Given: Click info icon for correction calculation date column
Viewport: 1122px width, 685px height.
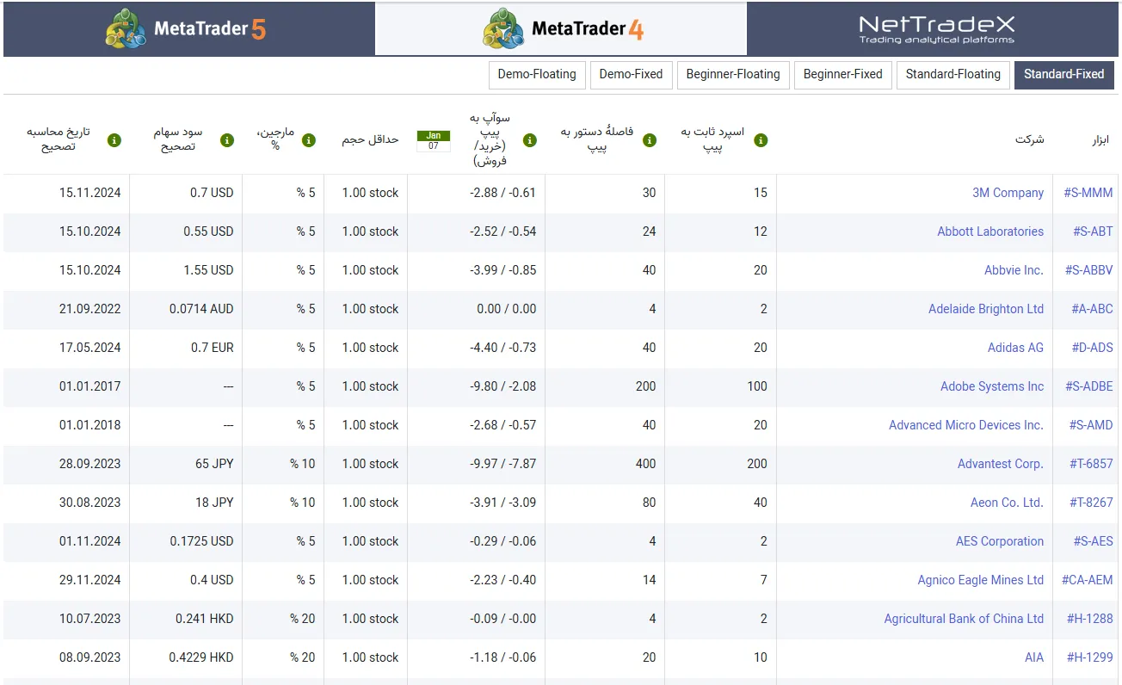Looking at the screenshot, I should tap(114, 139).
